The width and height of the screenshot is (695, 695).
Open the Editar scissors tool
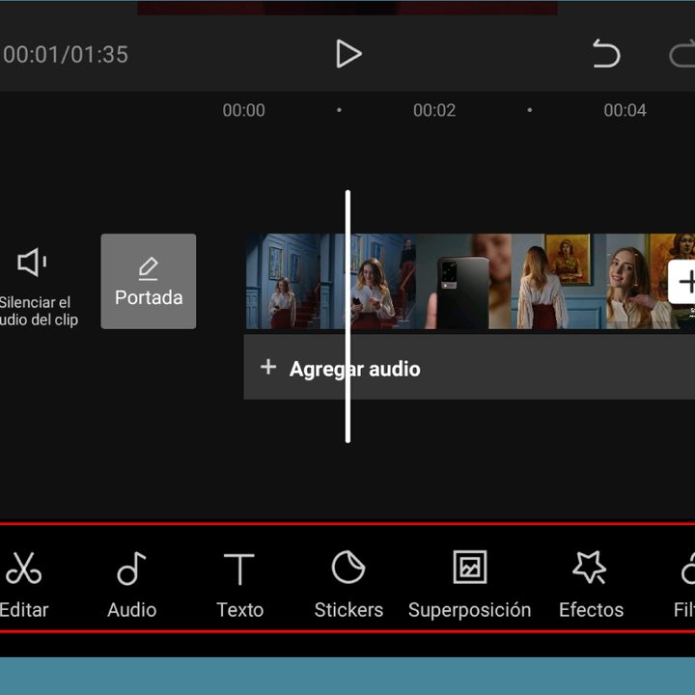pyautogui.click(x=24, y=584)
